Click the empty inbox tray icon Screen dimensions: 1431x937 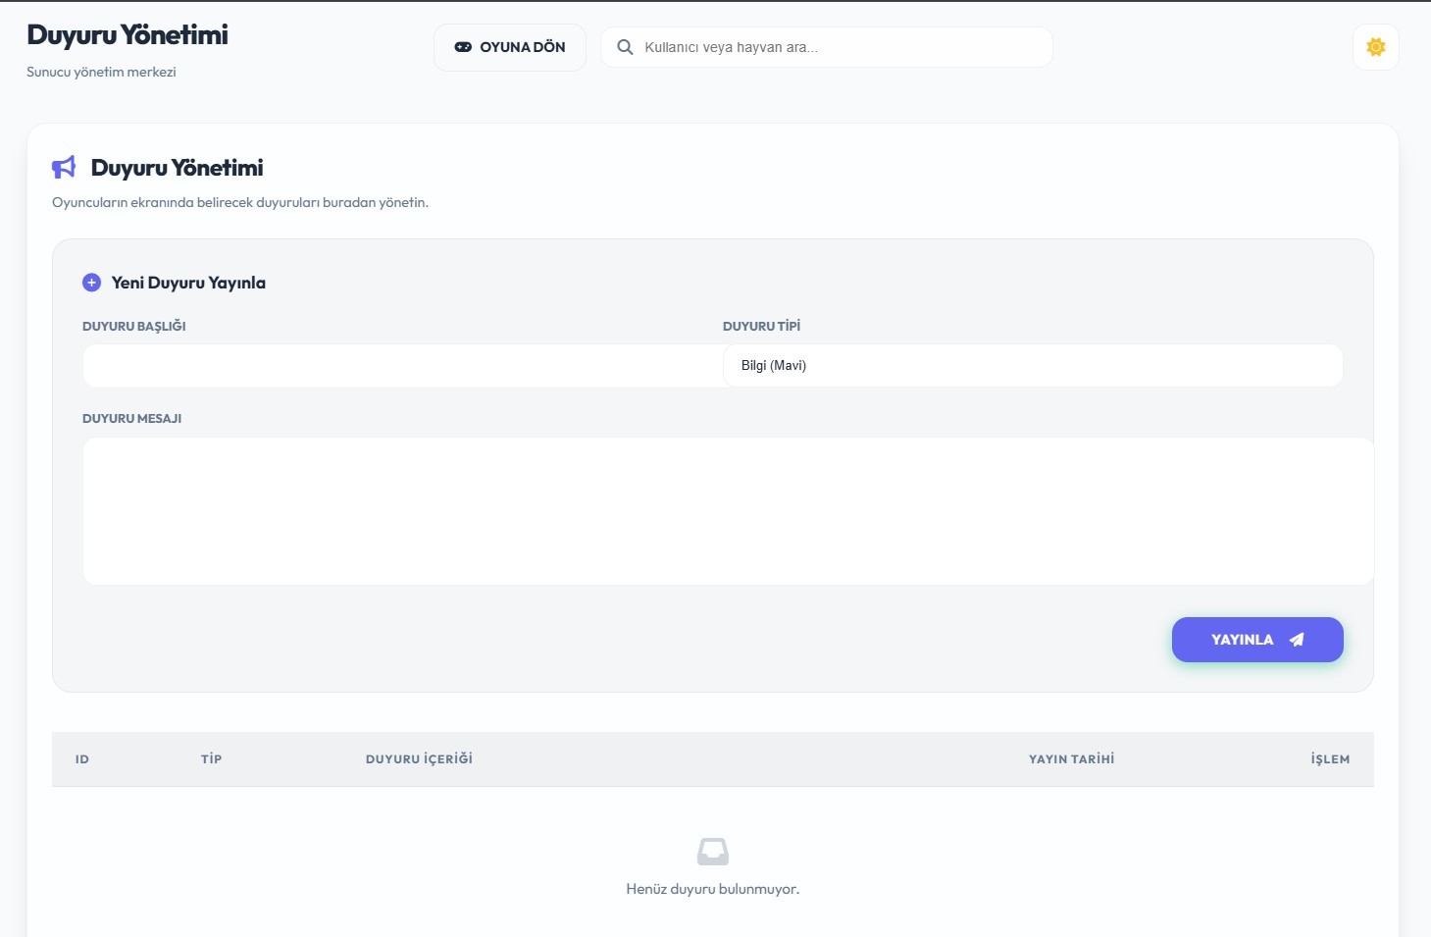point(713,852)
